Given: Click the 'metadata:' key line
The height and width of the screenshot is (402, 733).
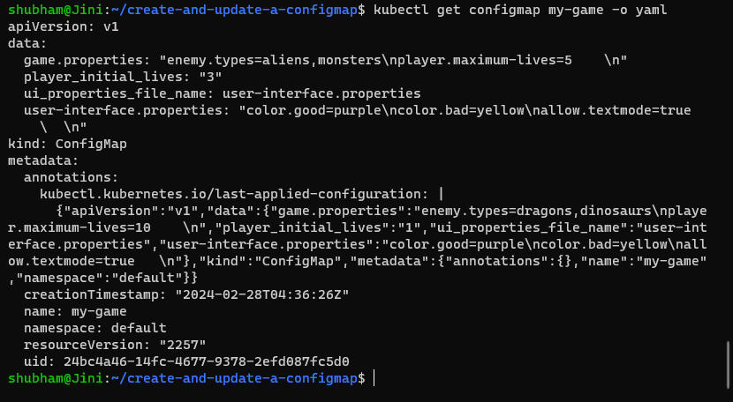Looking at the screenshot, I should [43, 160].
